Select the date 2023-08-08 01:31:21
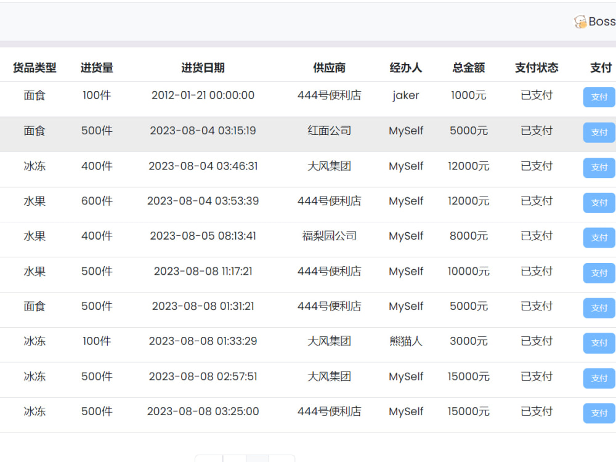The width and height of the screenshot is (616, 462). click(x=203, y=306)
